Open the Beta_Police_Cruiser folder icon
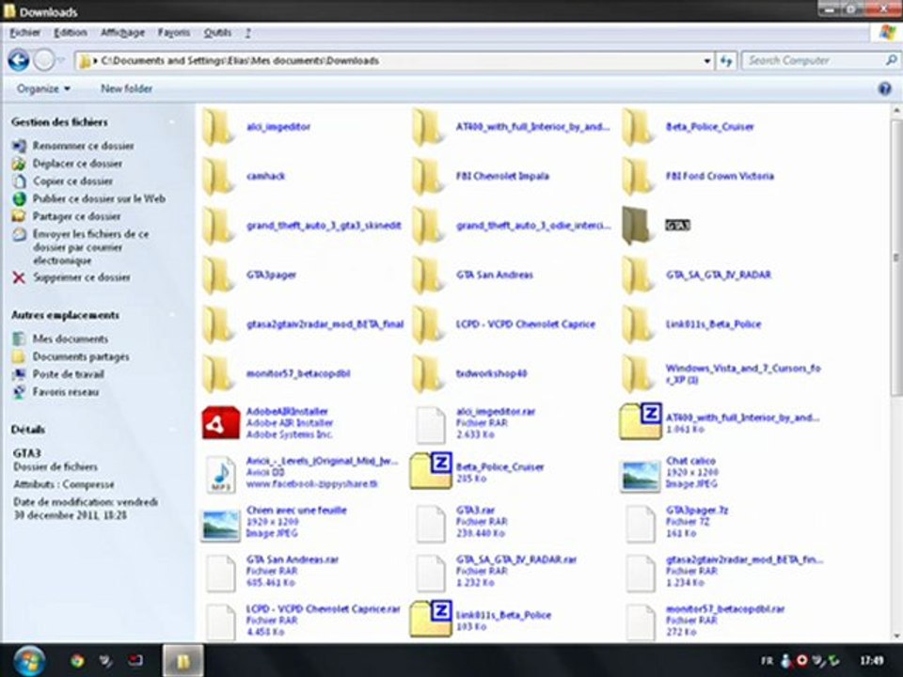 pyautogui.click(x=638, y=128)
